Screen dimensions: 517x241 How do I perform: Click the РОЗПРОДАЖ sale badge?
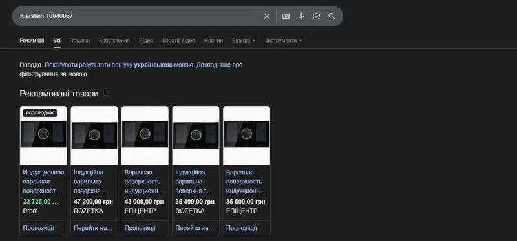40,113
